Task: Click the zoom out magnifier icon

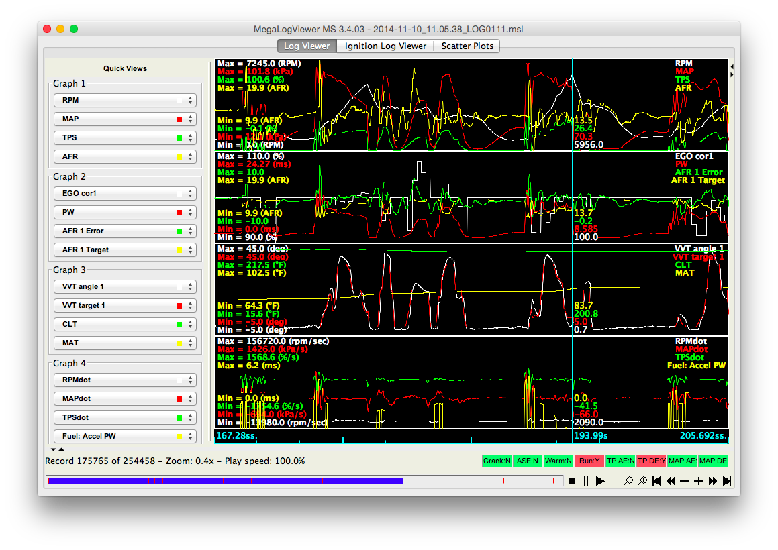Action: coord(628,481)
